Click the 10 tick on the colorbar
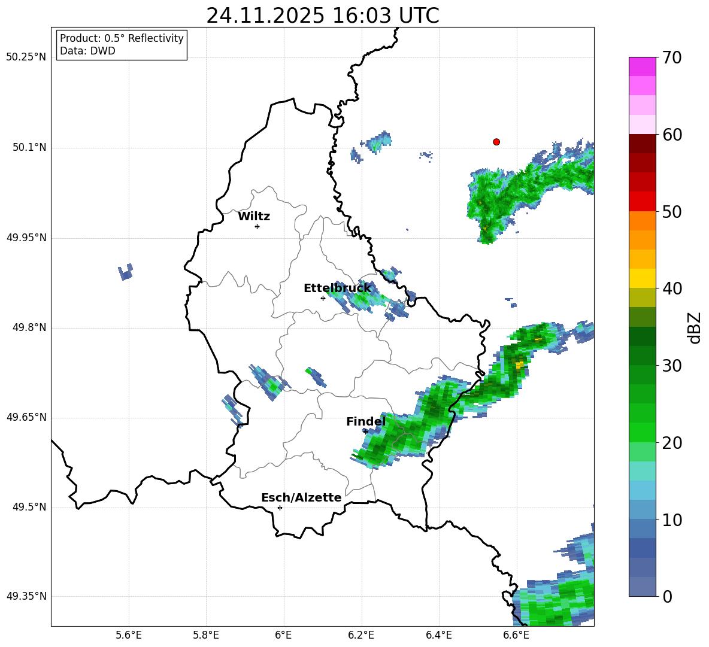709x647 pixels. (672, 520)
